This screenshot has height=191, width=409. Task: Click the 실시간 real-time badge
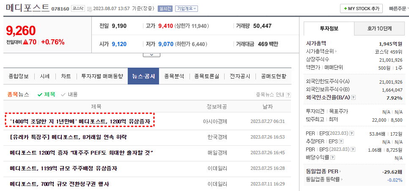(x=165, y=8)
